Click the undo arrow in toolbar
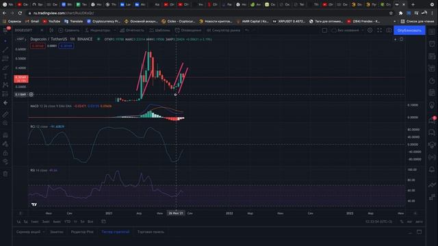 point(247,30)
